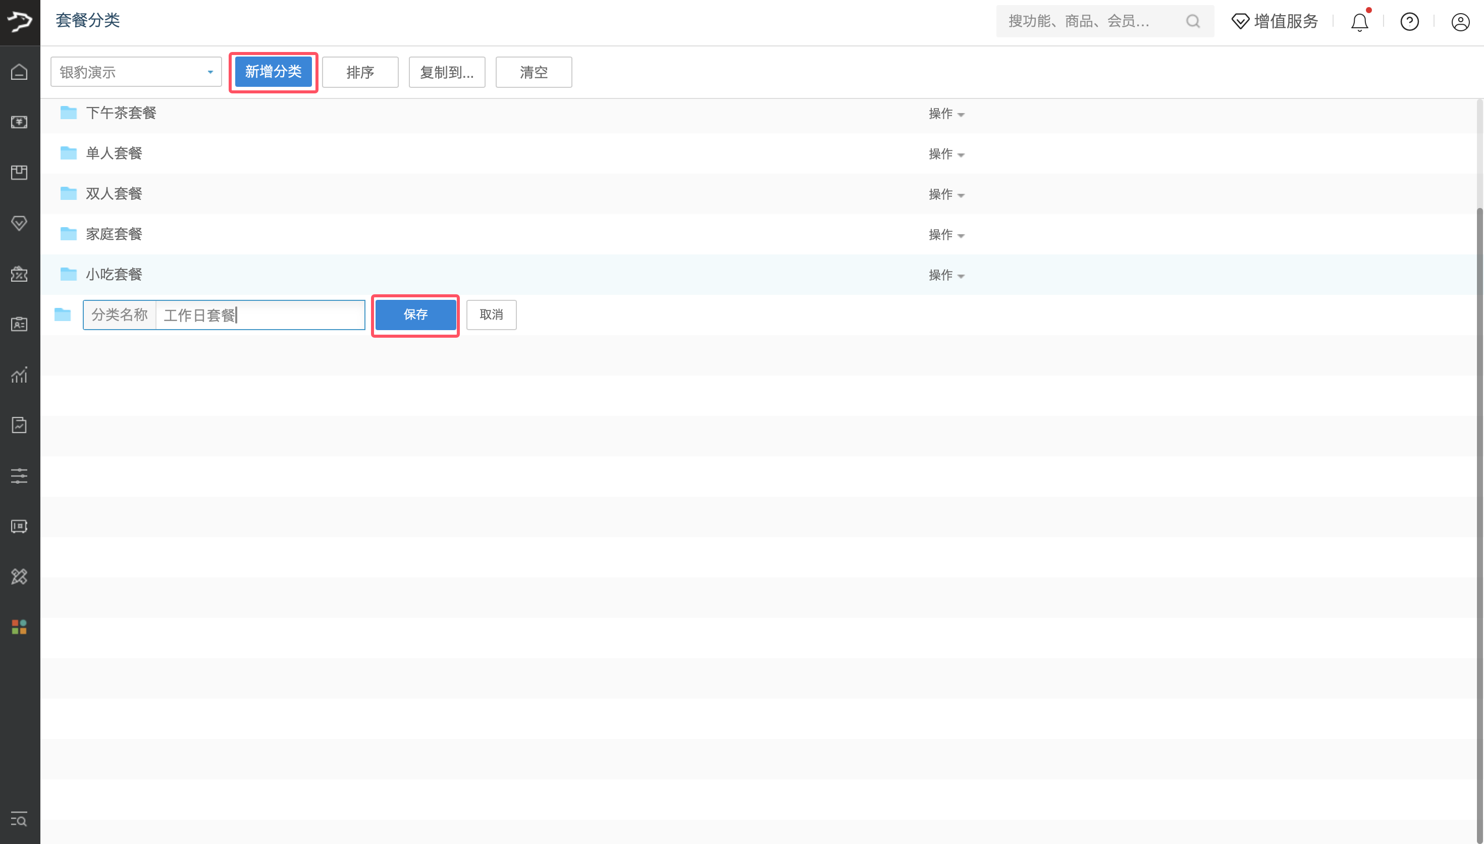Click the silver leopard logo at top-left
Viewport: 1484px width, 844px height.
point(20,22)
